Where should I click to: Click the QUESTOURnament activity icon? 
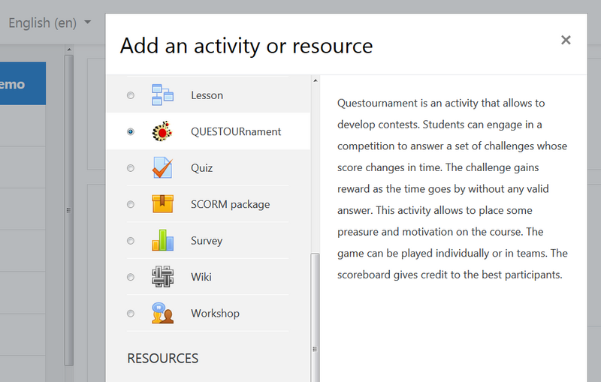(162, 132)
